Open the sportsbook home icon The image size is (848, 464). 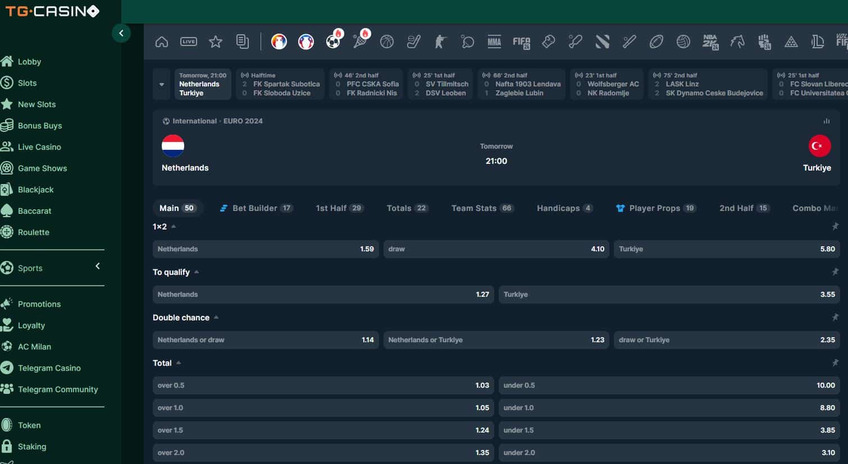[x=162, y=42]
